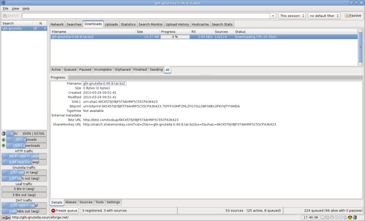Switch to the Search Monitor tab
This screenshot has width=365, height=221.
point(151,24)
